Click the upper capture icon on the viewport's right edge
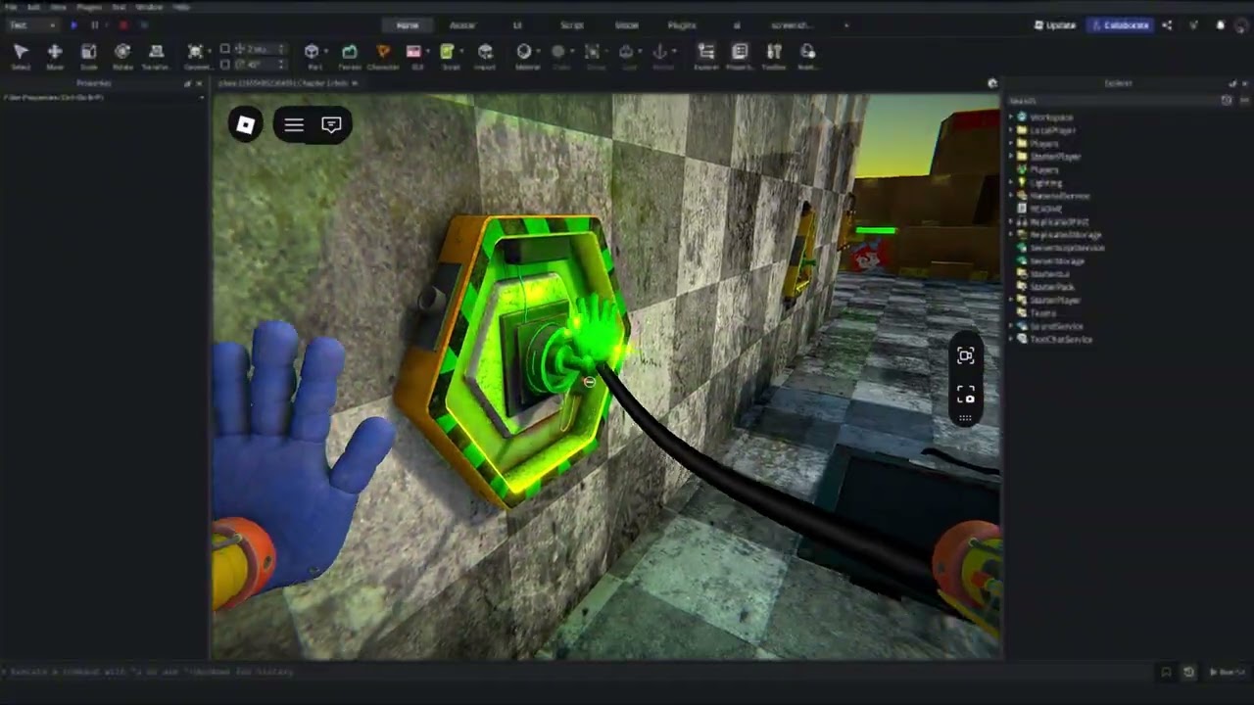 pos(966,356)
